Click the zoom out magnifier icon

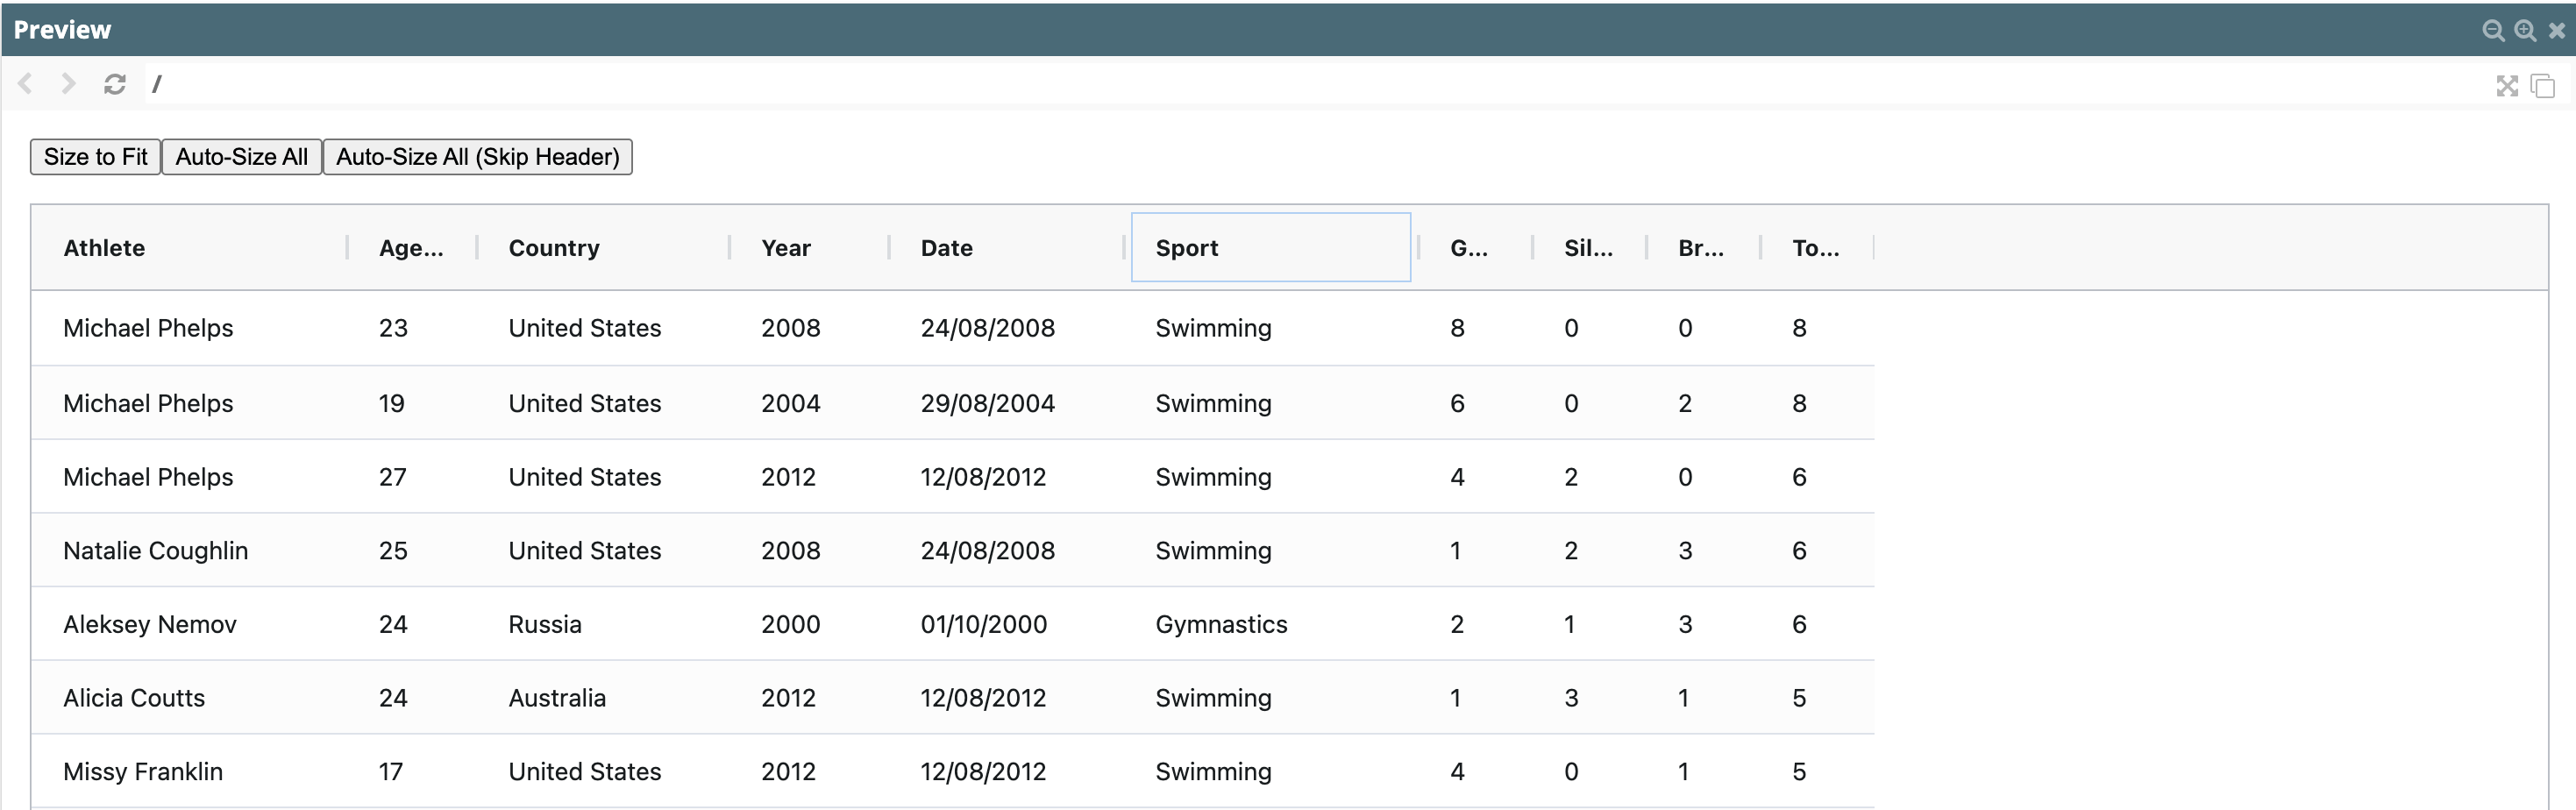click(x=2492, y=31)
